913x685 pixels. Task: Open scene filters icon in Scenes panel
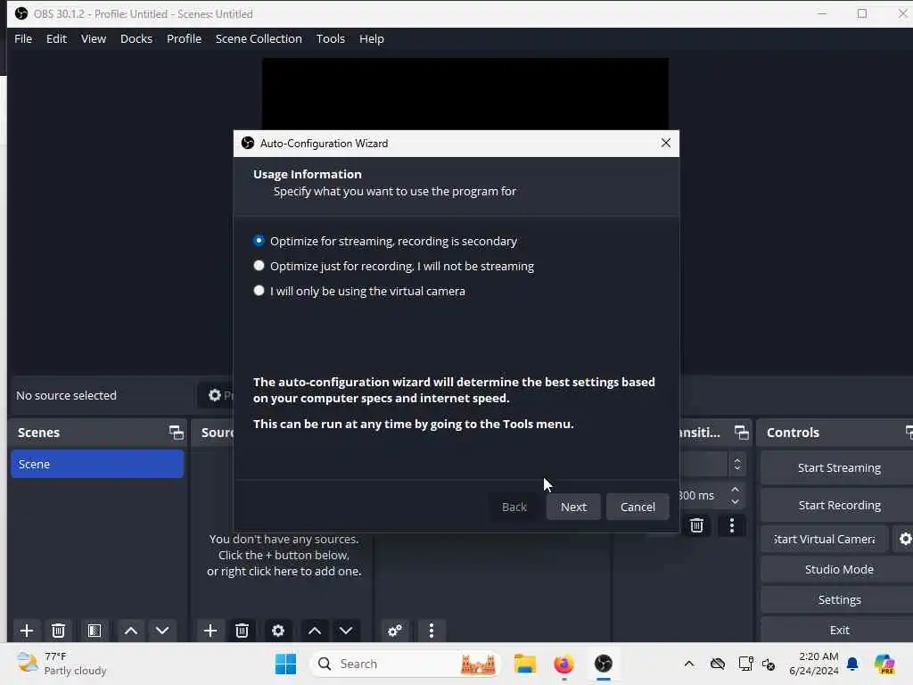click(x=95, y=631)
